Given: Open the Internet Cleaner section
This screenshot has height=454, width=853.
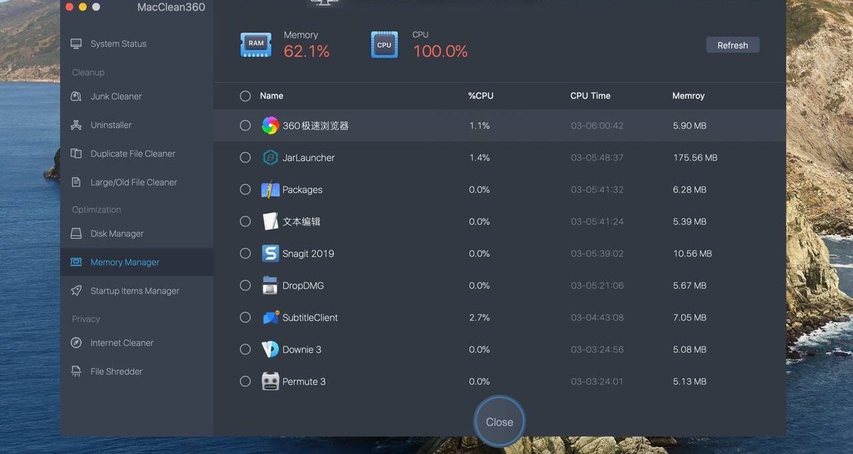Looking at the screenshot, I should coord(122,343).
